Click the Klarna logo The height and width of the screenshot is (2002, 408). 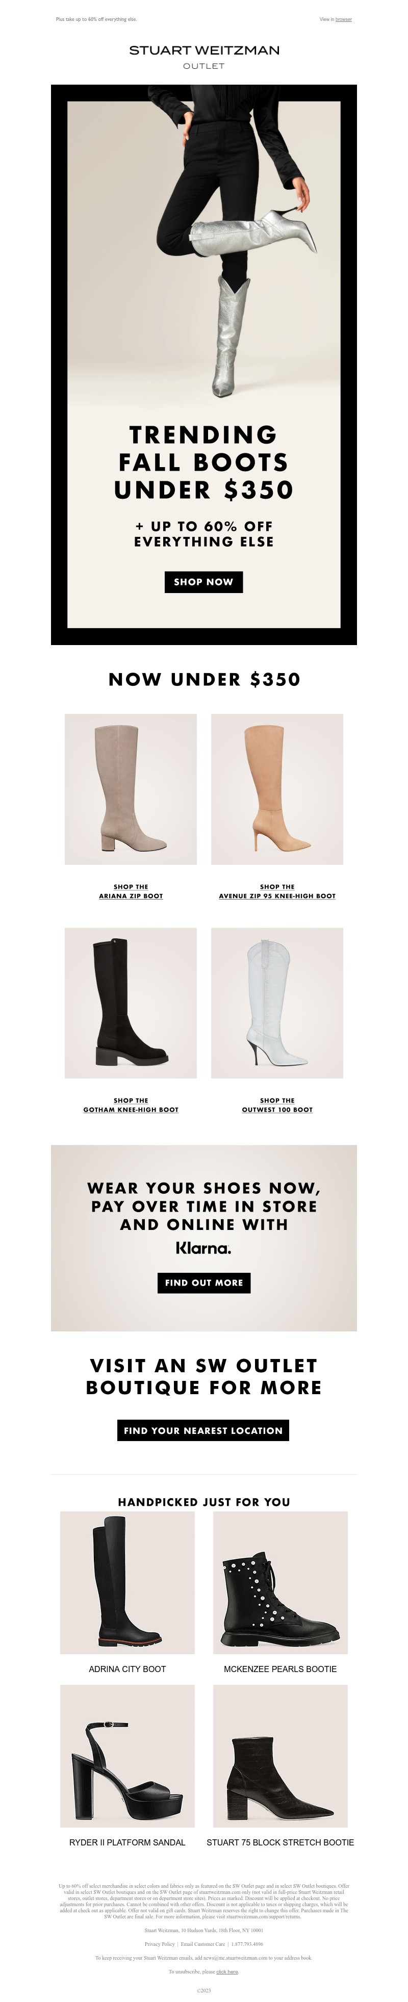(203, 1248)
